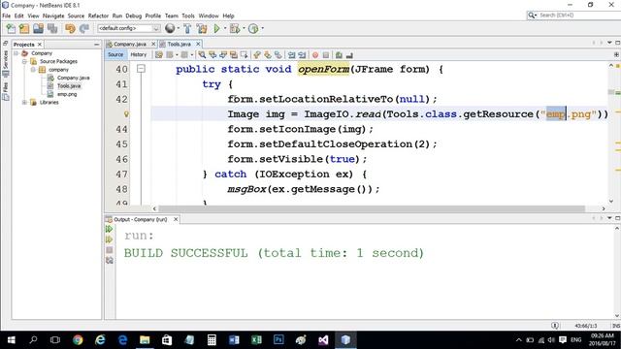This screenshot has height=349, width=621.
Task: Run the project with green play icon
Action: tap(216, 28)
